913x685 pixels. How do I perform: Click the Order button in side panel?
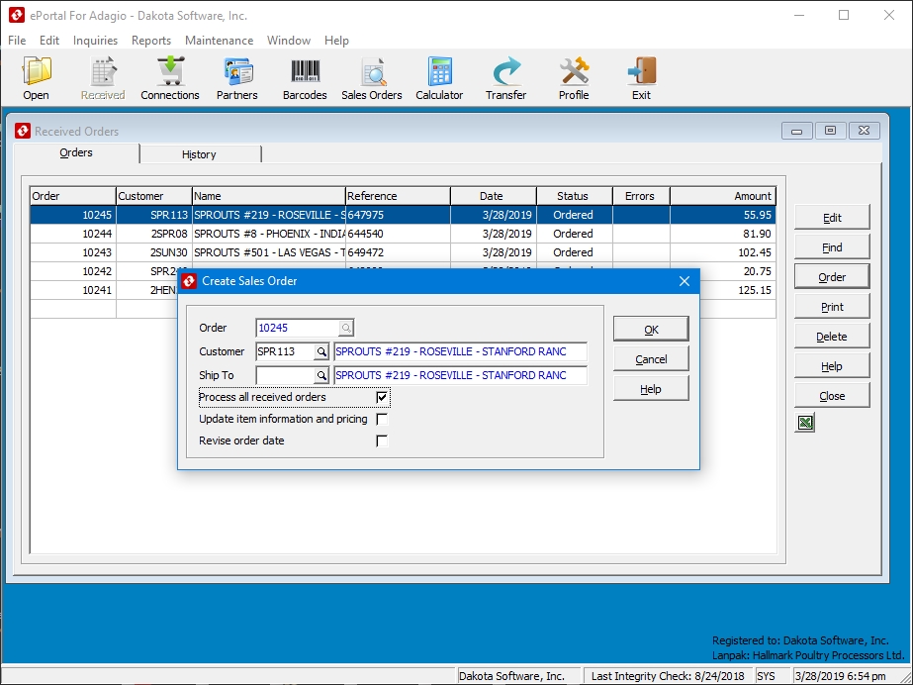(832, 277)
